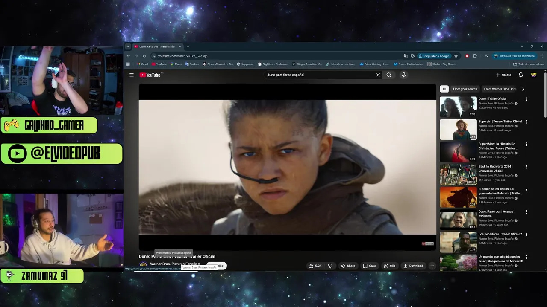Open Los pecadores Tráiler Oficial 2 title

[x=500, y=234]
